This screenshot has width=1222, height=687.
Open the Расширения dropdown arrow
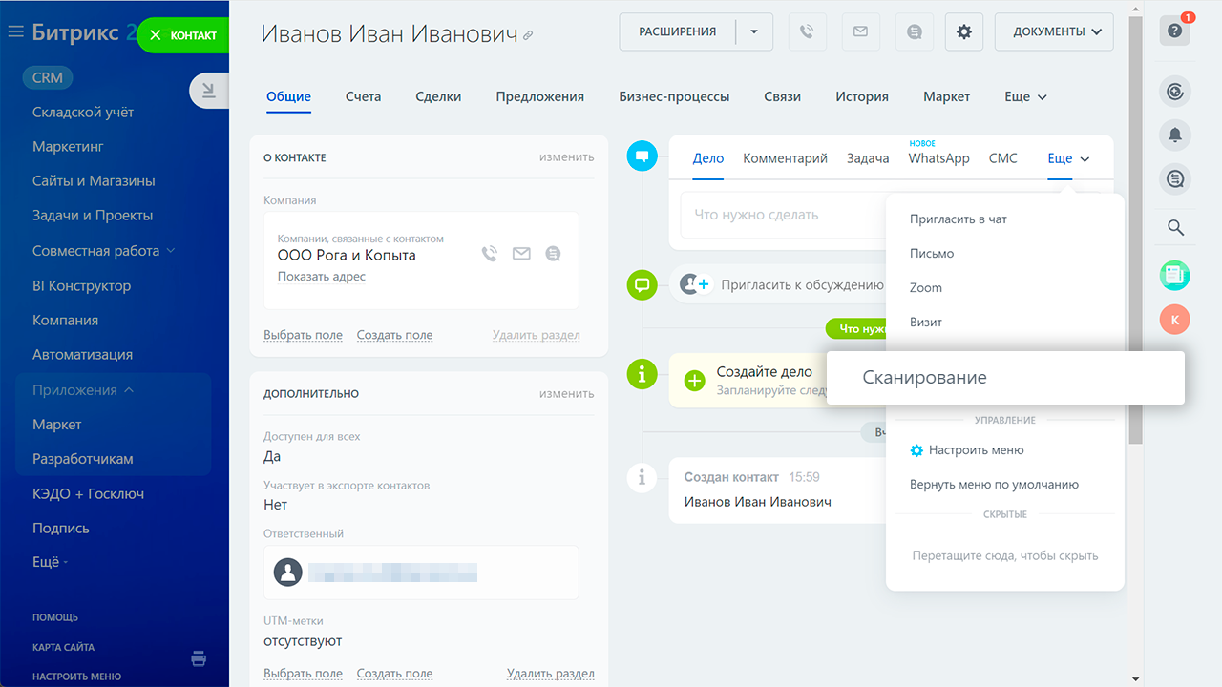point(754,31)
